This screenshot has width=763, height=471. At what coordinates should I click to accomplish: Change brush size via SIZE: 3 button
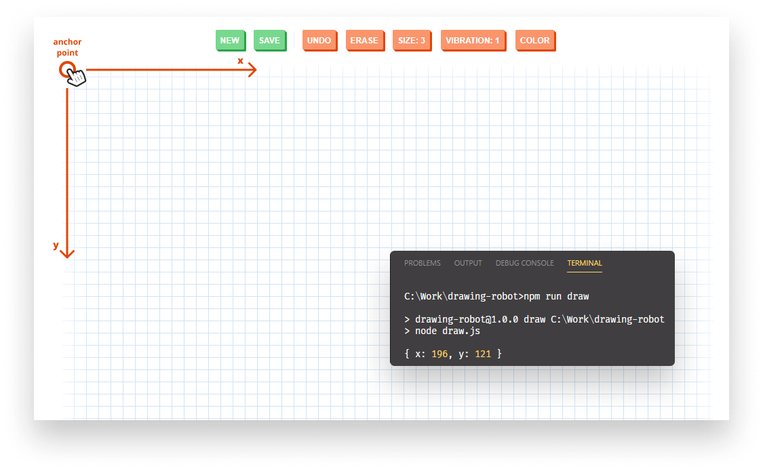(x=412, y=41)
